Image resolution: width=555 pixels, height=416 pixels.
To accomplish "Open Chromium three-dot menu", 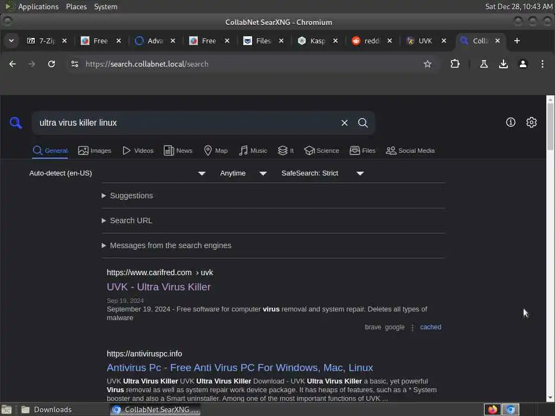I will pyautogui.click(x=542, y=64).
